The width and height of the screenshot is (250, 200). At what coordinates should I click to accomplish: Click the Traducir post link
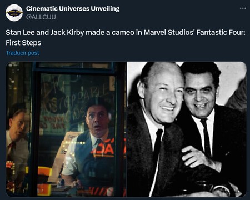tap(22, 53)
